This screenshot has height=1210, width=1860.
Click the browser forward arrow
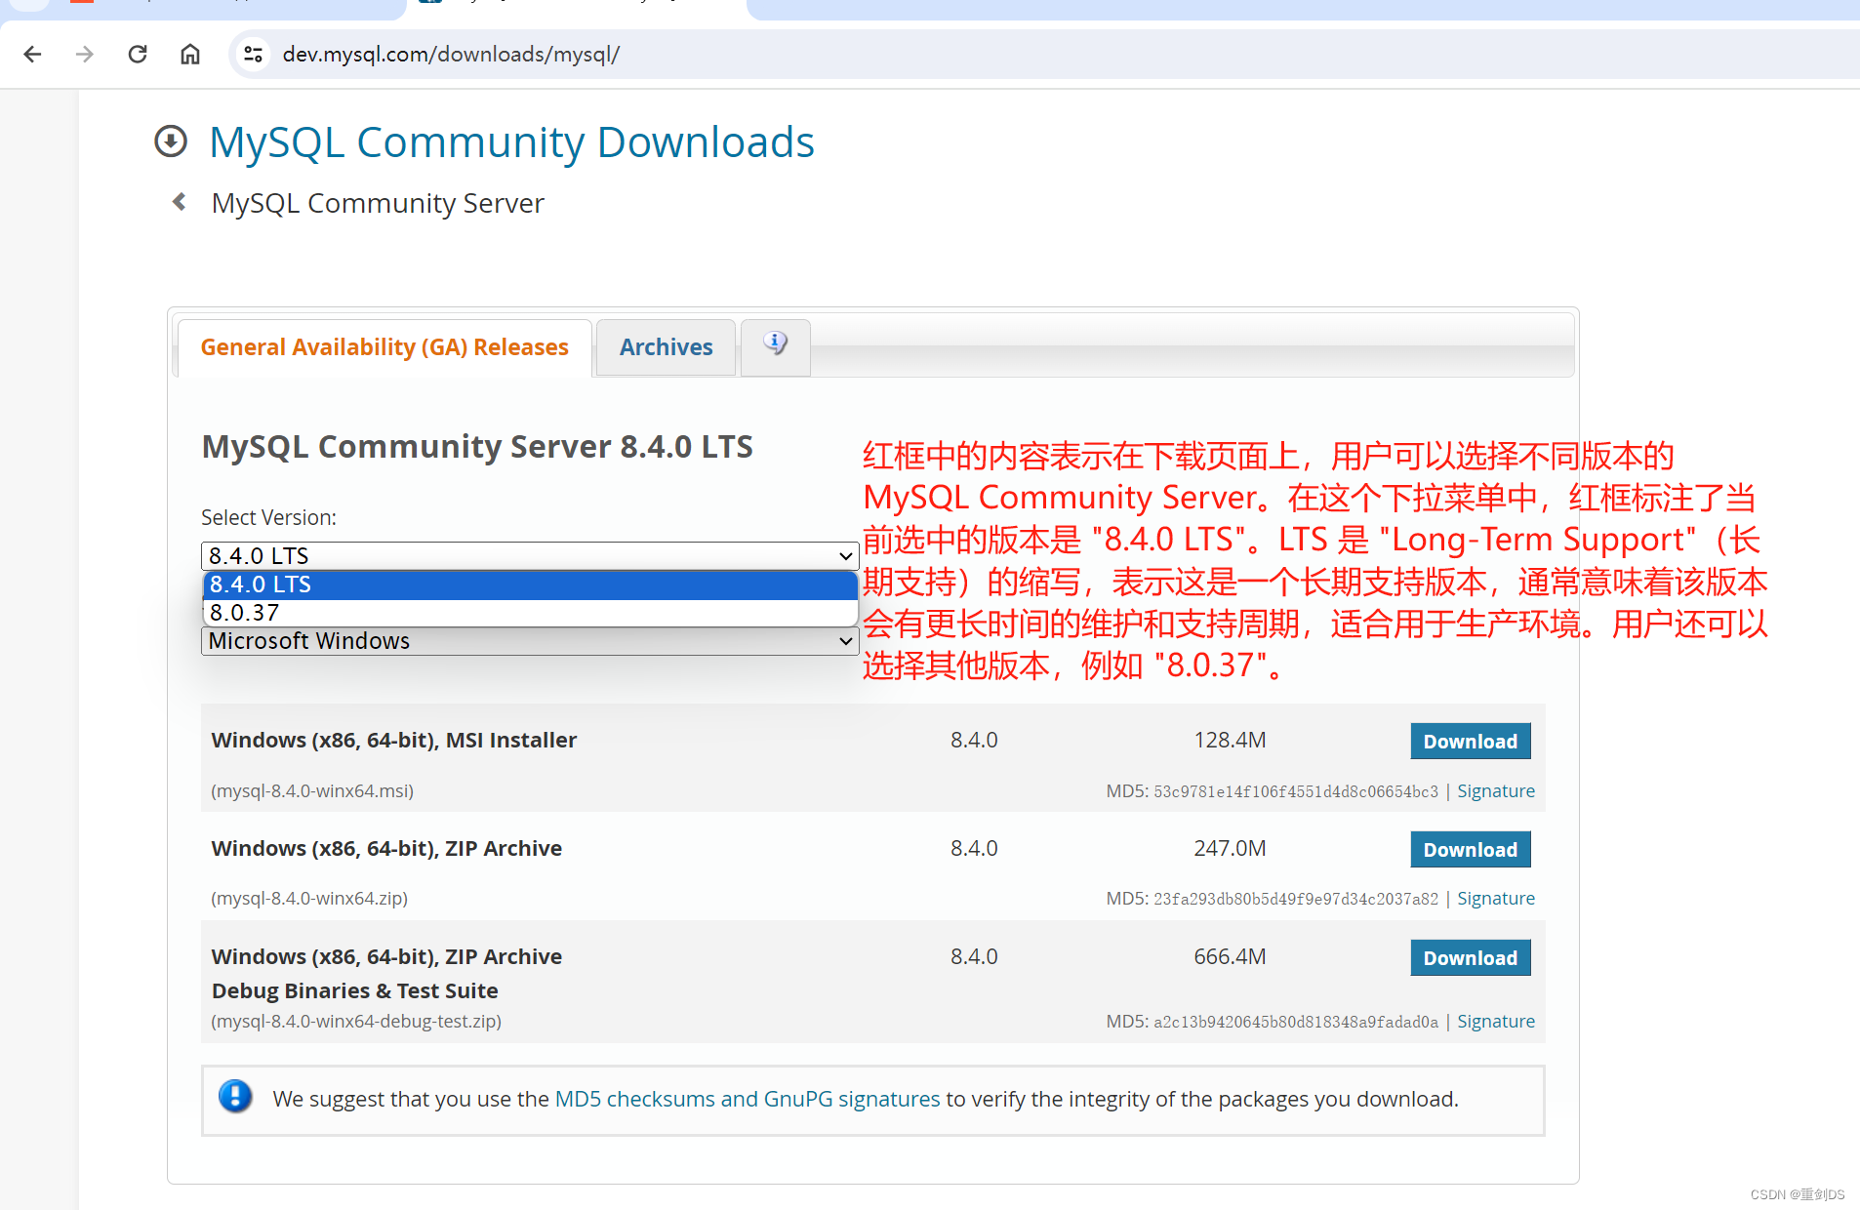[x=85, y=55]
